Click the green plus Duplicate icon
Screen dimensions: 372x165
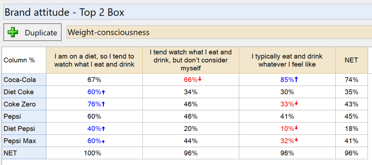click(x=13, y=33)
